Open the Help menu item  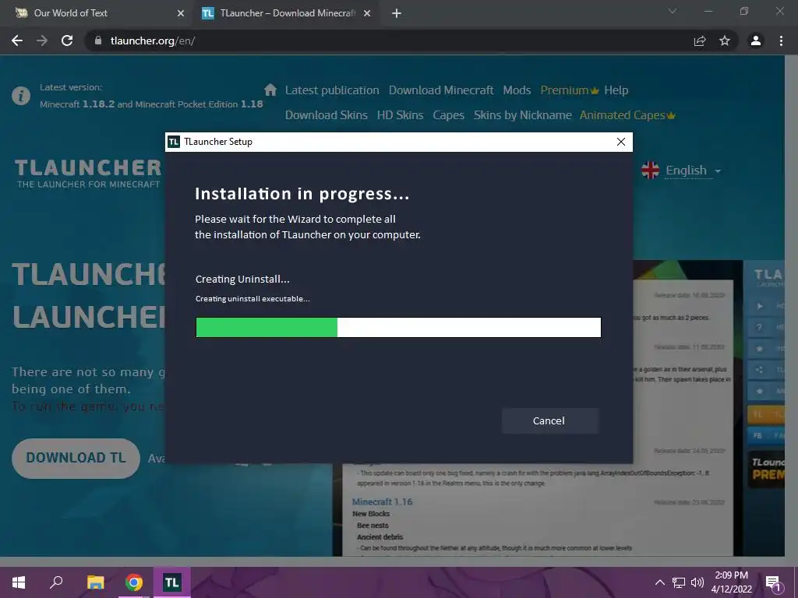pos(616,90)
